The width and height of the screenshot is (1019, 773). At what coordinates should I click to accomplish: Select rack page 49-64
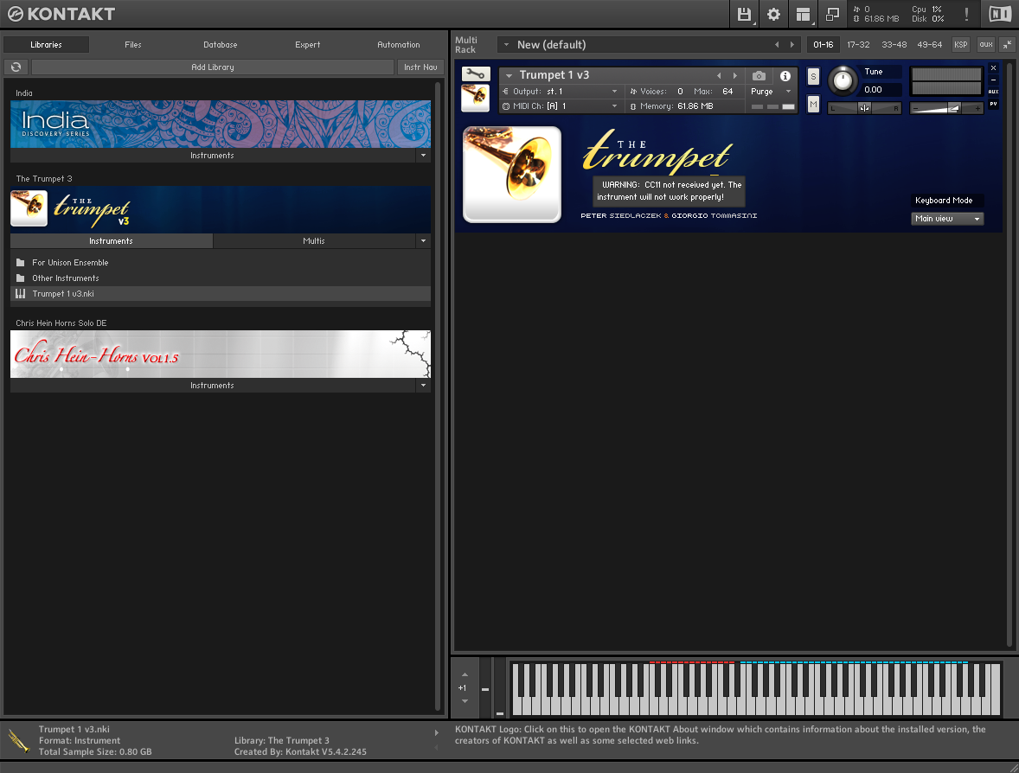point(929,45)
